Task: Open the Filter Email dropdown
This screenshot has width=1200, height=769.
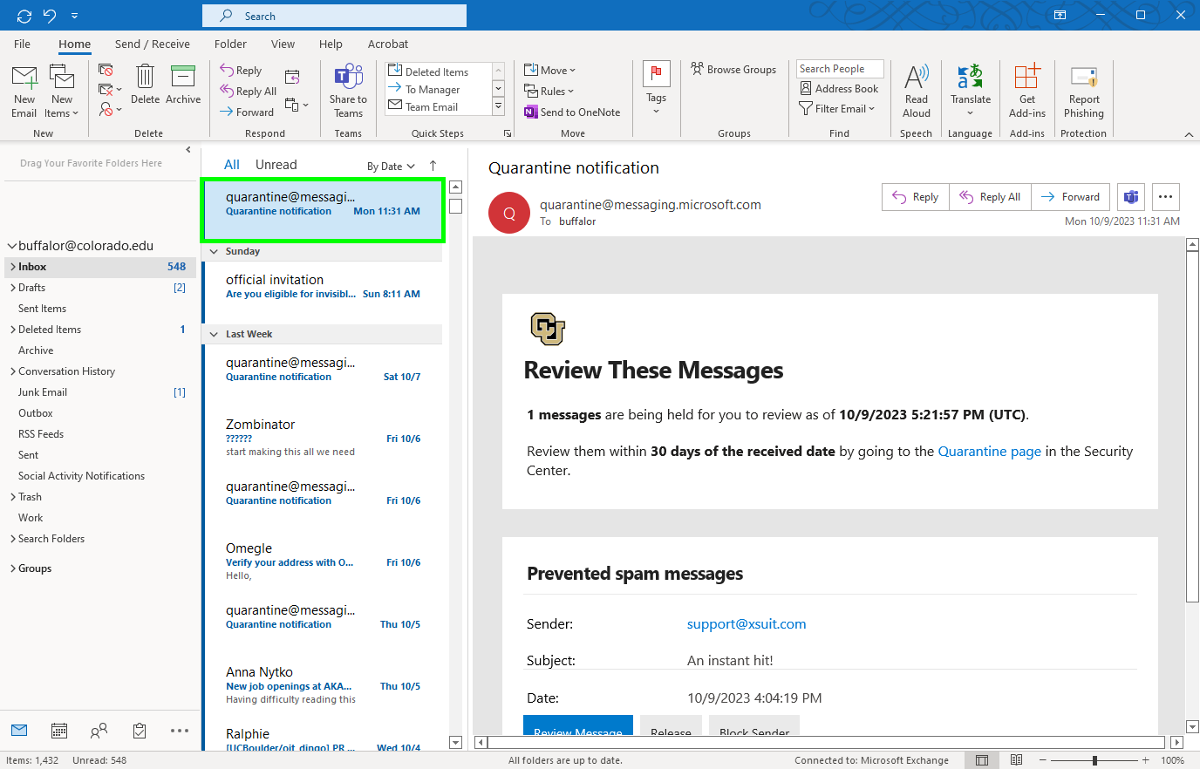Action: click(x=836, y=109)
